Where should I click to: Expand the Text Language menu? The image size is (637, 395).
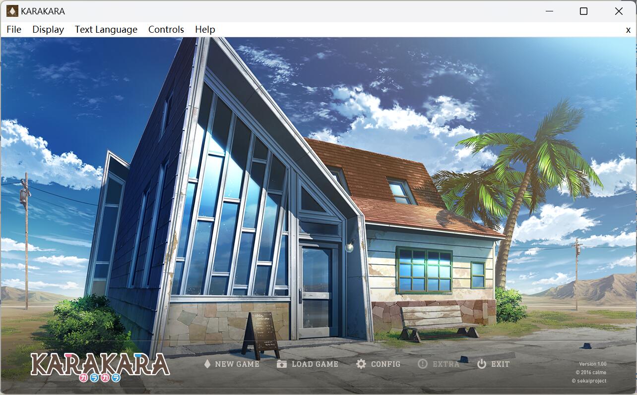click(106, 29)
